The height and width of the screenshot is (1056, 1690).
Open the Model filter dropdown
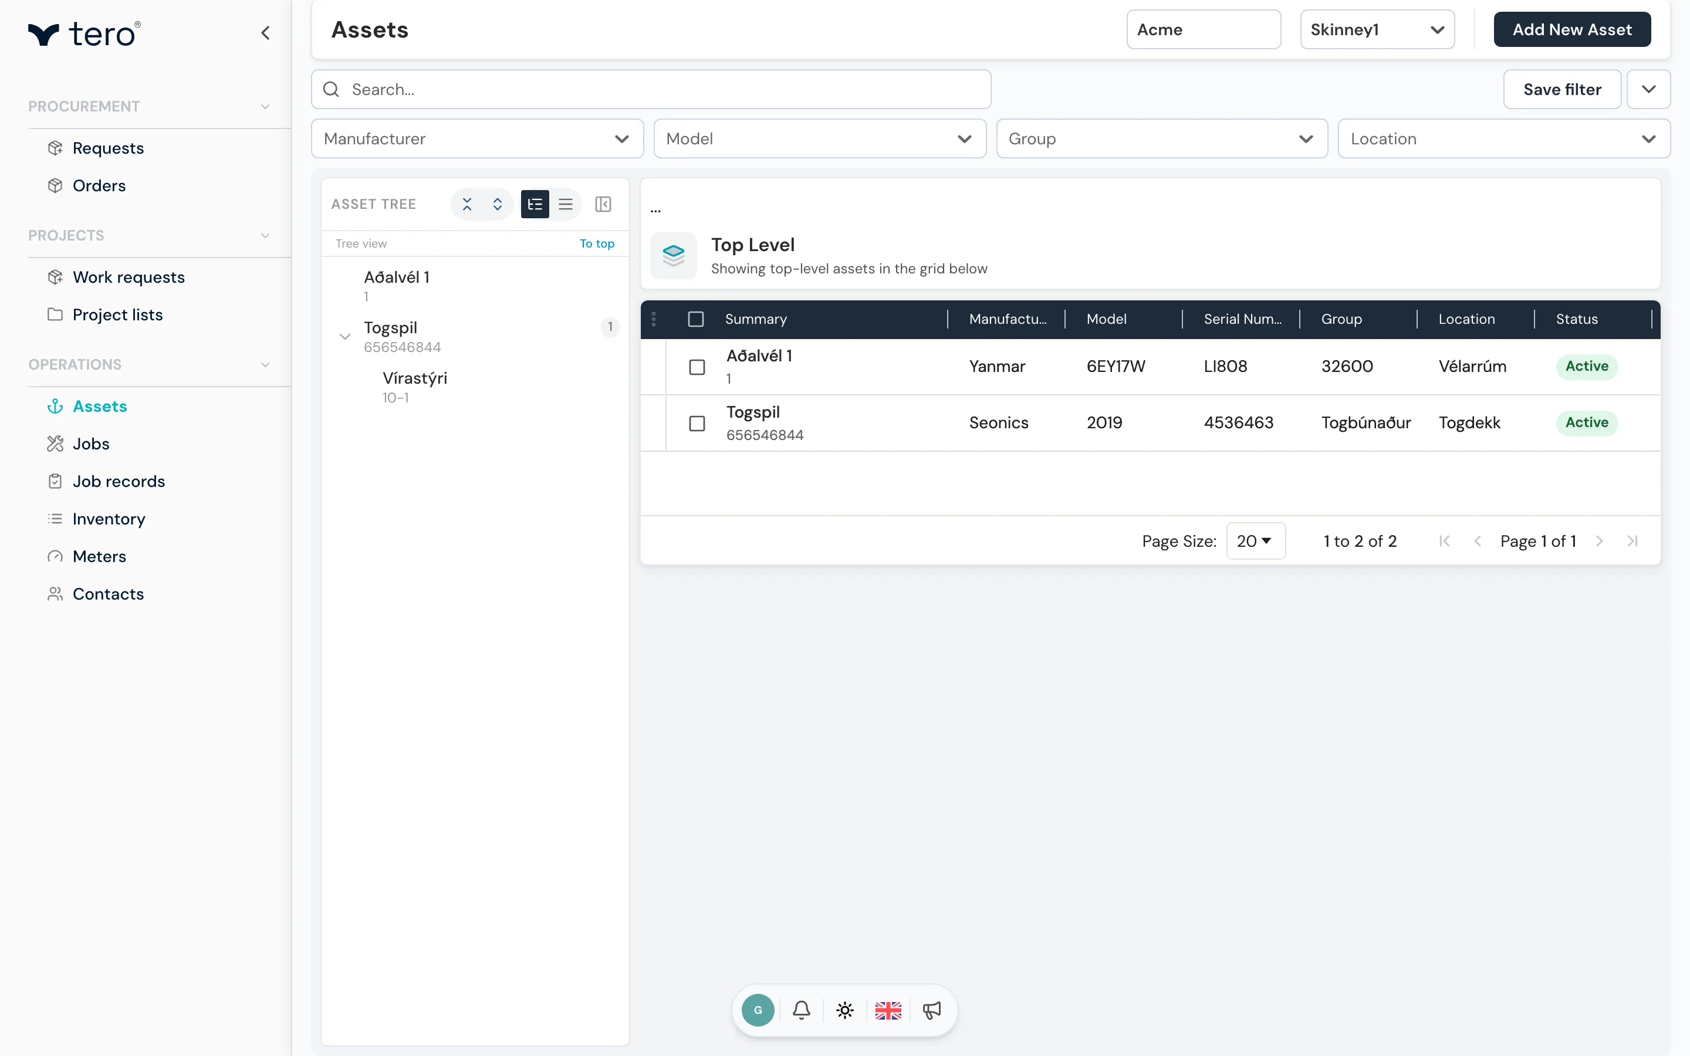[819, 138]
